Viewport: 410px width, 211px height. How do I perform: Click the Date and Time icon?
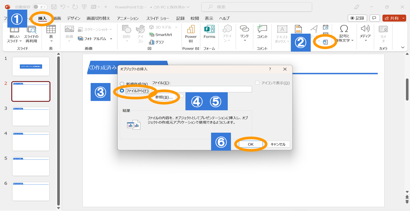325,27
